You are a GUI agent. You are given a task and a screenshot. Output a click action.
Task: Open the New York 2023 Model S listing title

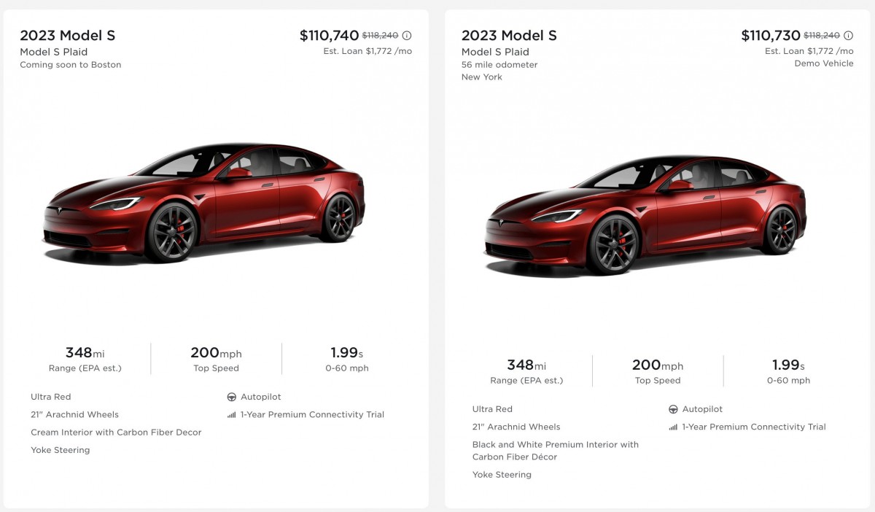click(x=508, y=35)
